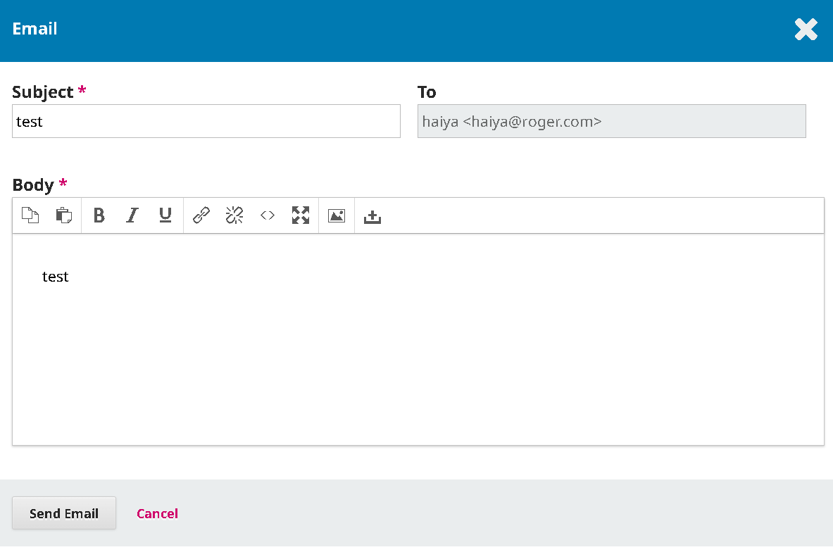This screenshot has height=552, width=833.
Task: Click the Body field label
Action: pyautogui.click(x=33, y=185)
